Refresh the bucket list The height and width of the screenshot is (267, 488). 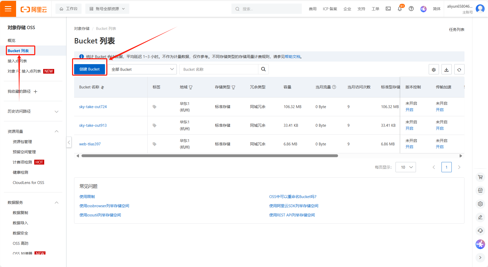pos(459,69)
